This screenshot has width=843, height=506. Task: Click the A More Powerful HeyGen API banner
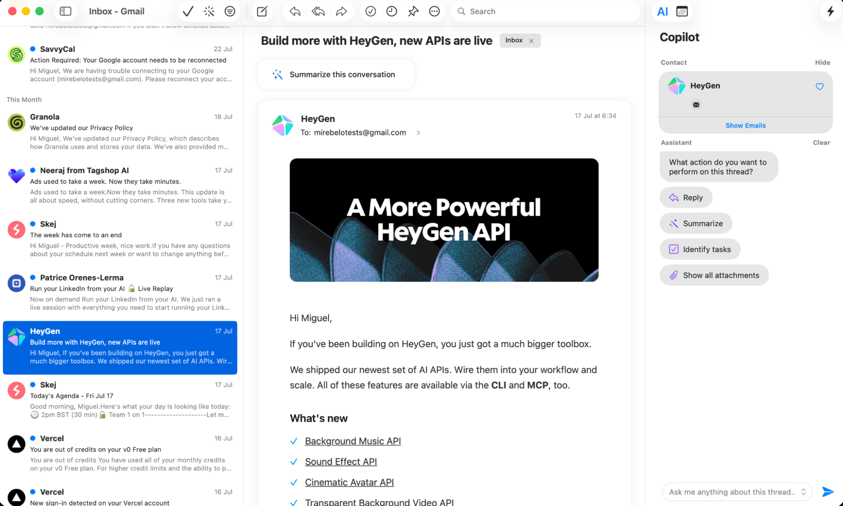click(444, 220)
